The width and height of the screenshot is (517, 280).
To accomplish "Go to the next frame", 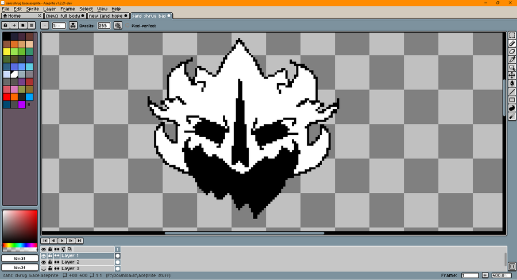I will (x=71, y=241).
